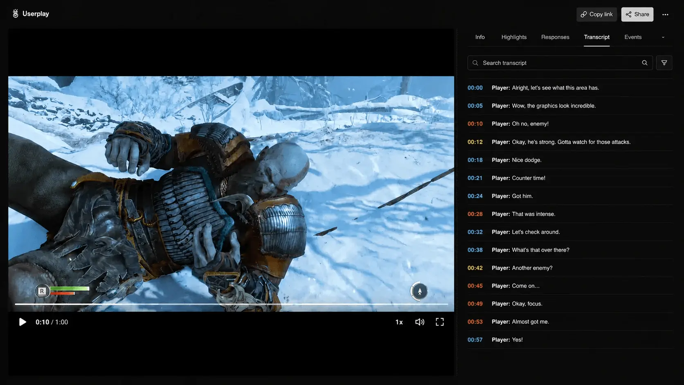Viewport: 684px width, 385px height.
Task: Jump to timestamp 00:18
Action: pyautogui.click(x=475, y=160)
